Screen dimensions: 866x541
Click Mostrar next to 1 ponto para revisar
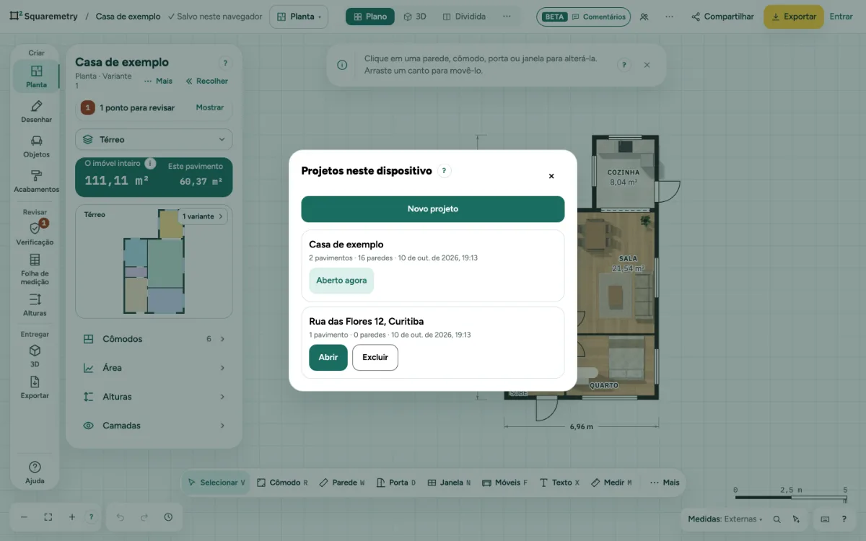210,107
